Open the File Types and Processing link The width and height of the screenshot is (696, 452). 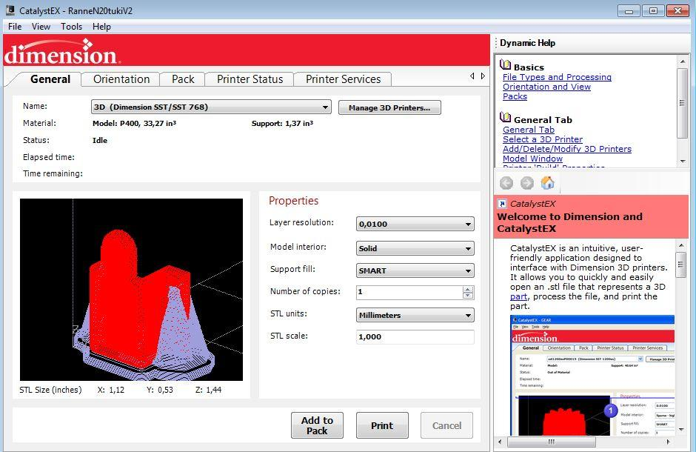tap(557, 77)
